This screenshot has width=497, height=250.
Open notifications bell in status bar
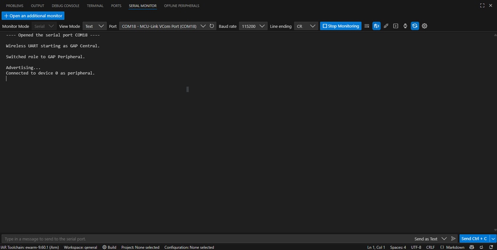pos(491,247)
